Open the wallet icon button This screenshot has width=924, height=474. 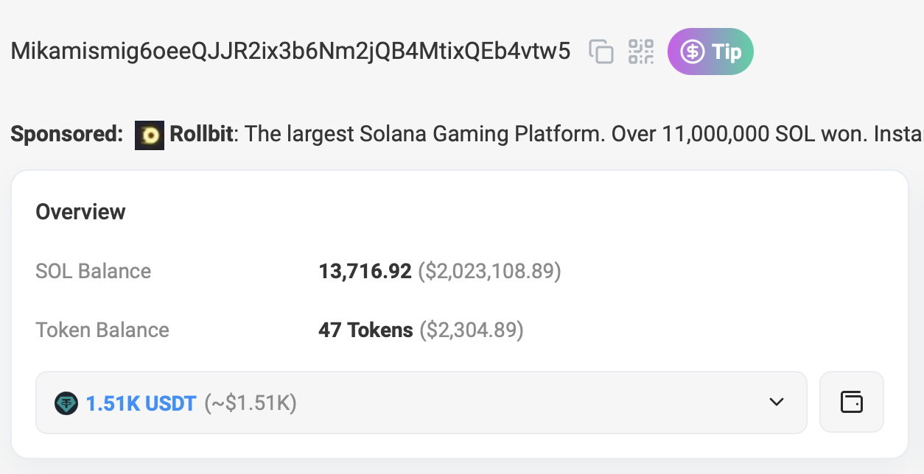tap(851, 403)
